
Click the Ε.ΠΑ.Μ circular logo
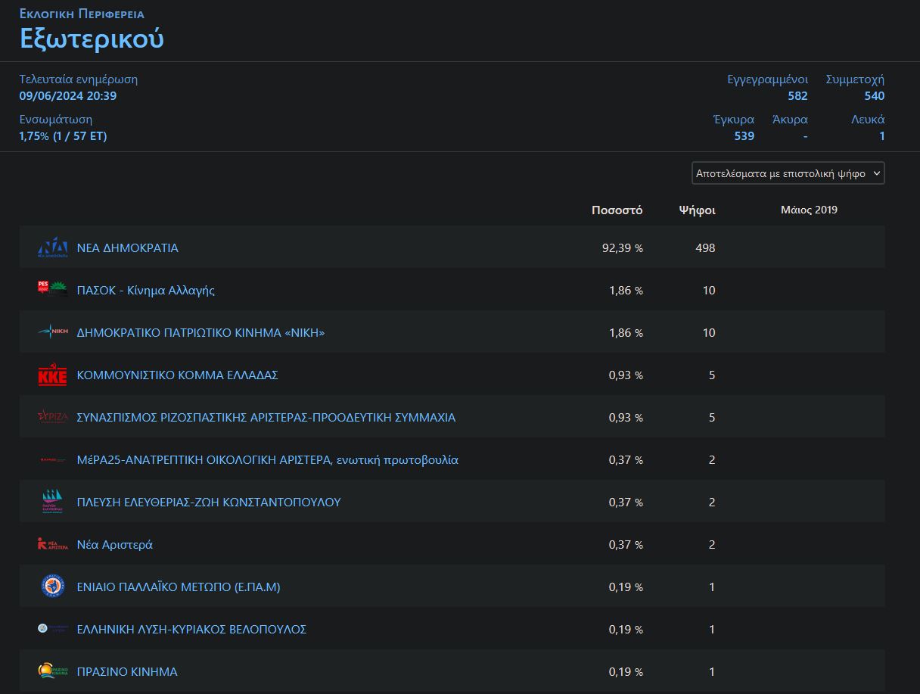tap(52, 587)
